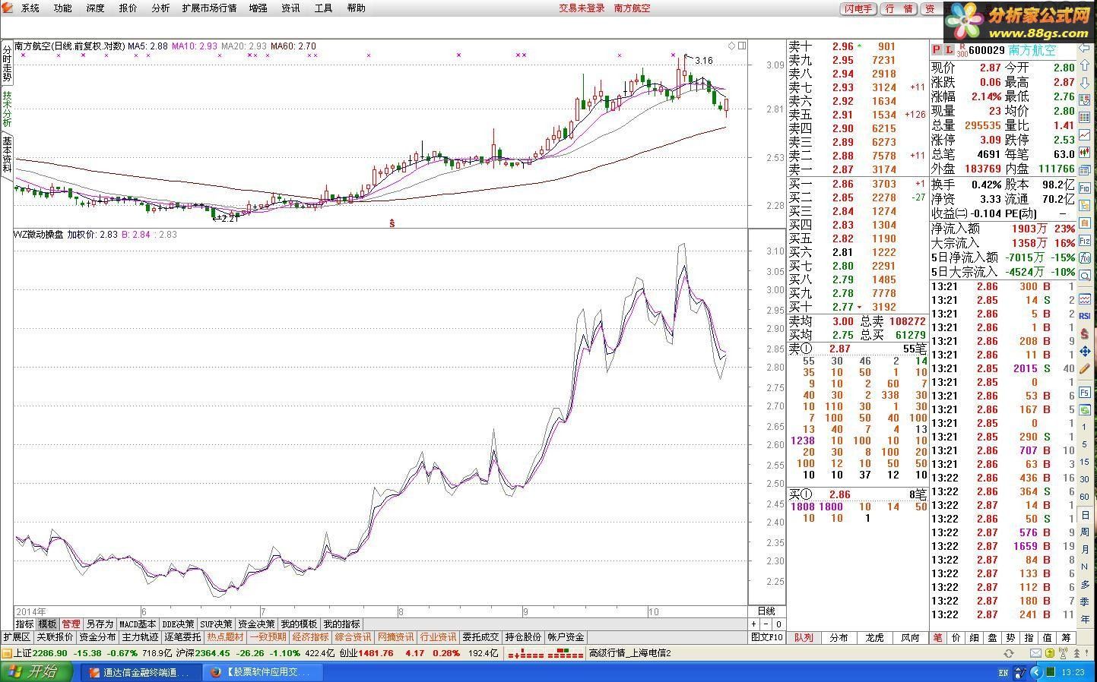Screen dimensions: 1097x682
Task: Switch to 1-minute period
Action: click(1084, 427)
